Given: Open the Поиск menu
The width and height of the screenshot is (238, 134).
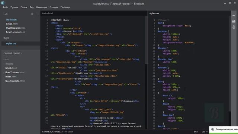Looking at the screenshot, I should click(x=24, y=7).
